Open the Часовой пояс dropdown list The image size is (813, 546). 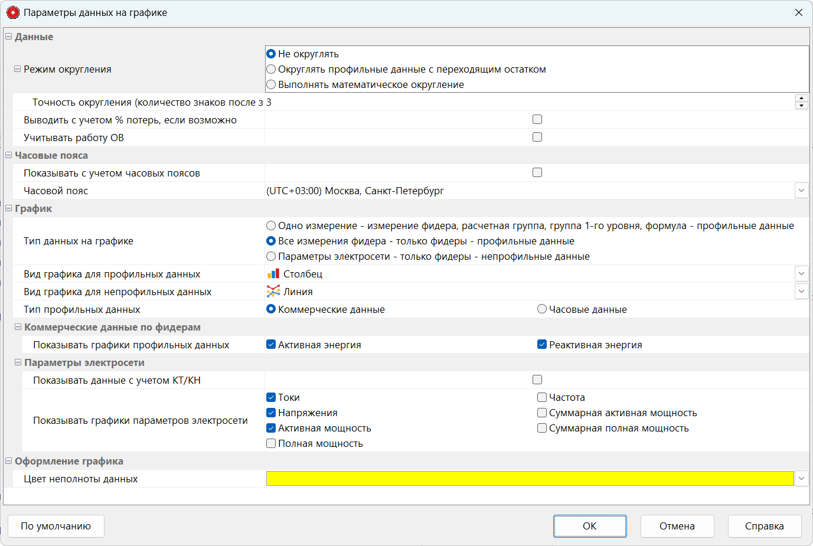coord(801,191)
